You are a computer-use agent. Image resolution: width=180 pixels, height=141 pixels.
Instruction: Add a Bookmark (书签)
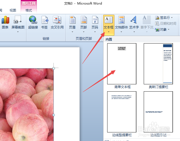44,22
